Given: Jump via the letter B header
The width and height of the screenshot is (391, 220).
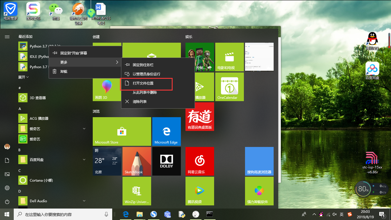Looking at the screenshot, I should 19,150.
